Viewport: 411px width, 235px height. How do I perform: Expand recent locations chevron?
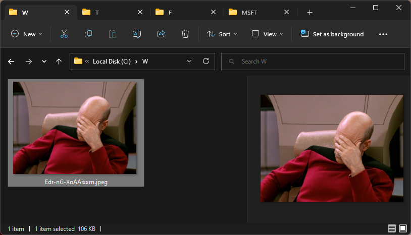44,62
